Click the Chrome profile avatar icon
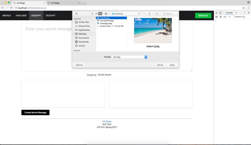 pos(248,3)
